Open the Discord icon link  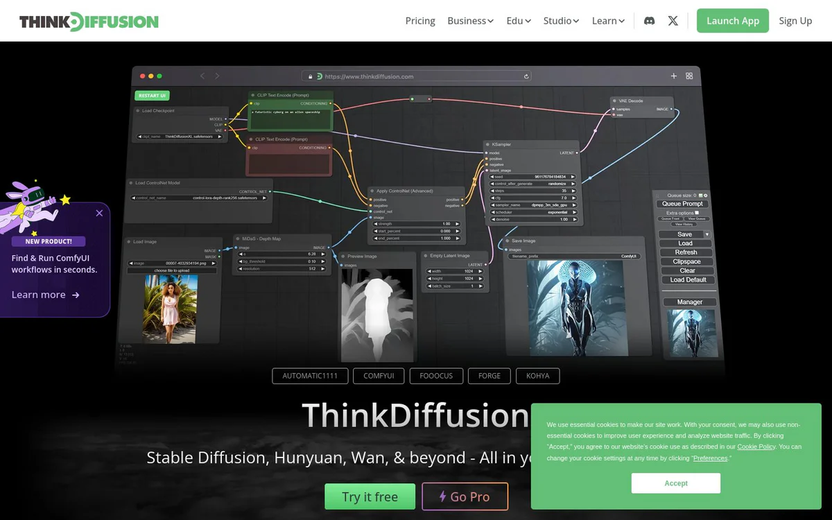tap(649, 21)
